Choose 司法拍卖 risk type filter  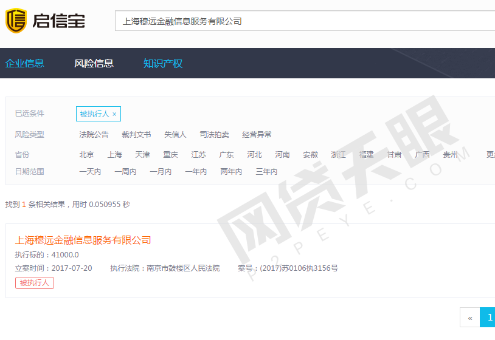click(214, 135)
